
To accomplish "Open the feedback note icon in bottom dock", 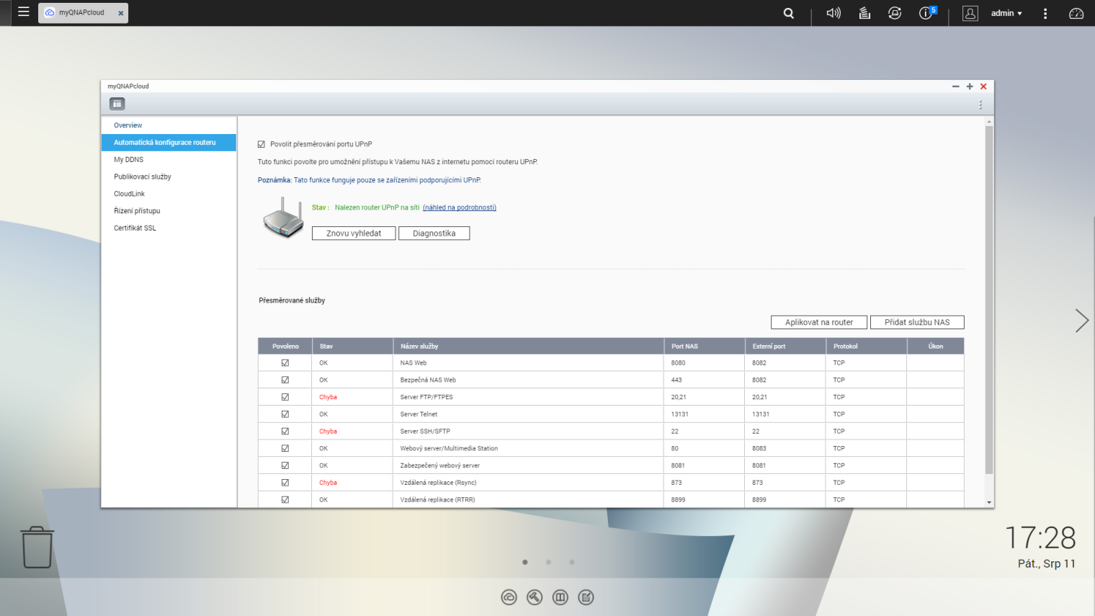I will pyautogui.click(x=586, y=597).
